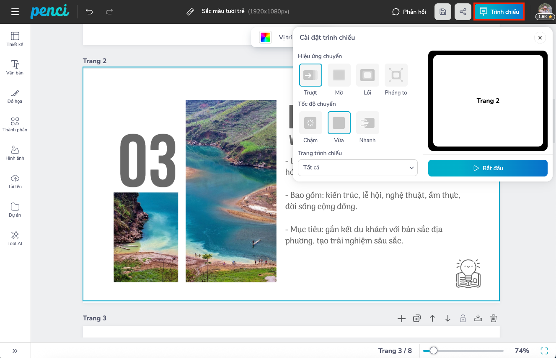
Task: Click the zoom slider handle
Action: [x=434, y=350]
